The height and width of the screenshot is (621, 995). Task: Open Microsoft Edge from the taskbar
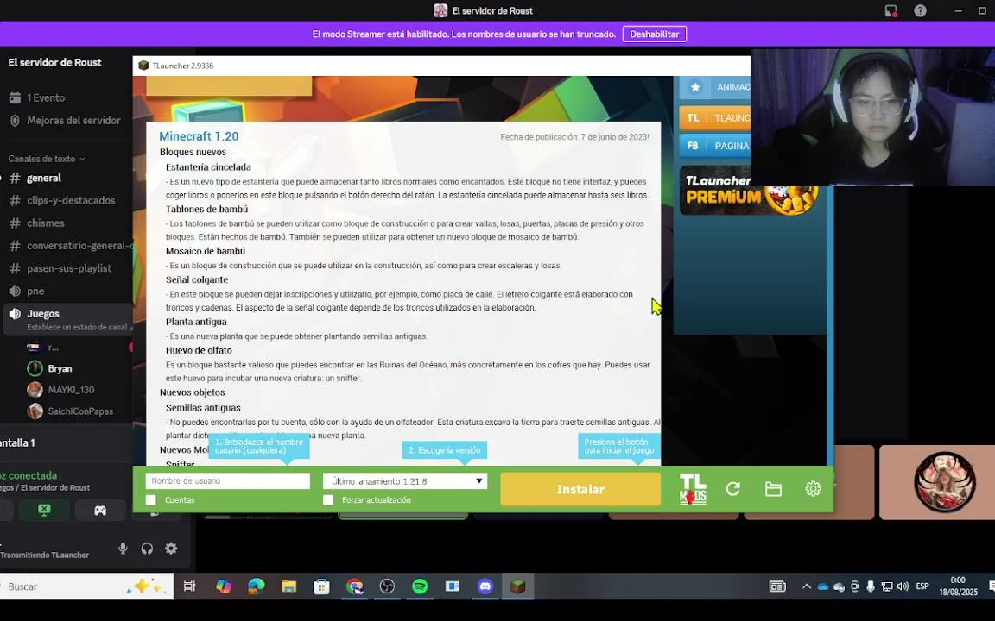[257, 586]
